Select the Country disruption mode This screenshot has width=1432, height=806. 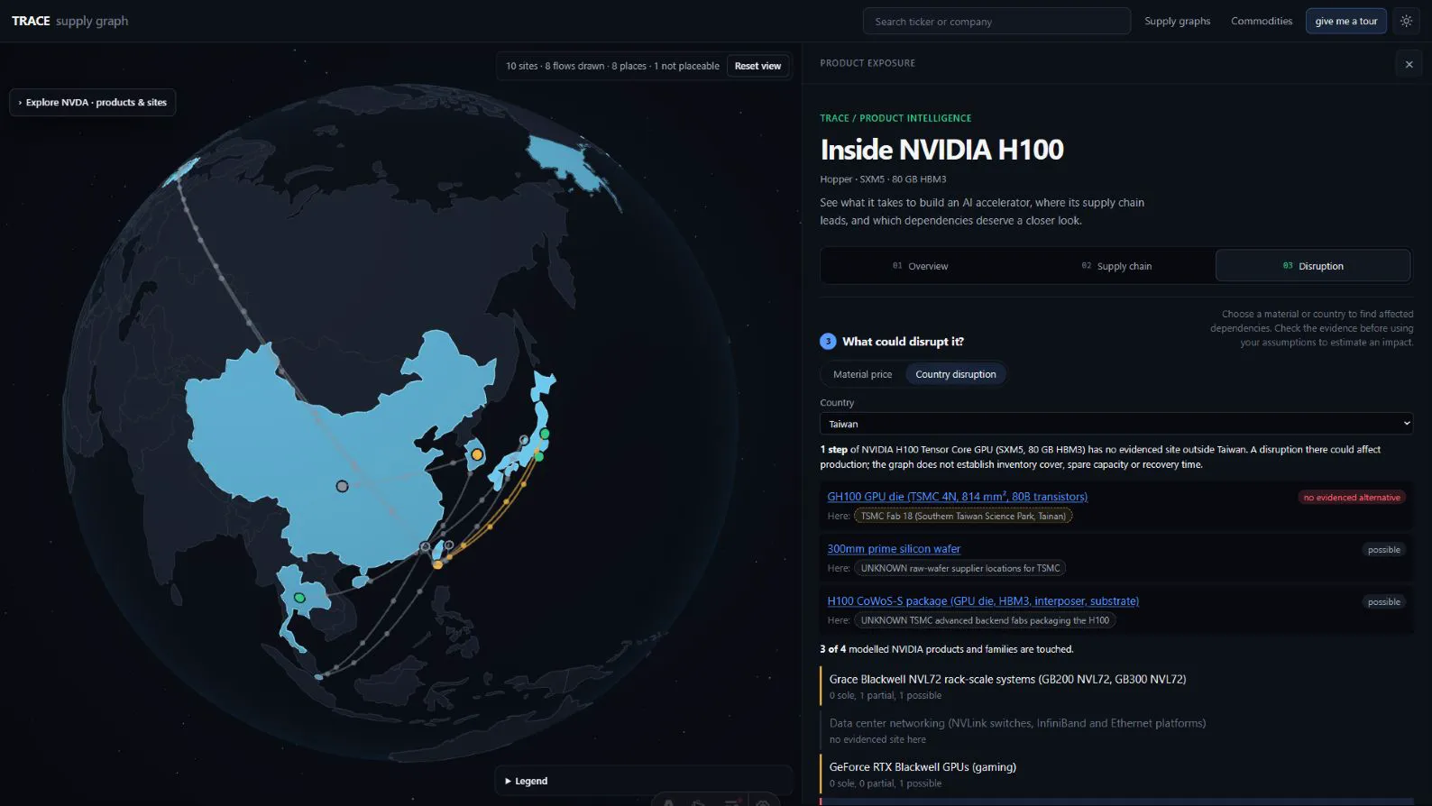click(x=955, y=374)
